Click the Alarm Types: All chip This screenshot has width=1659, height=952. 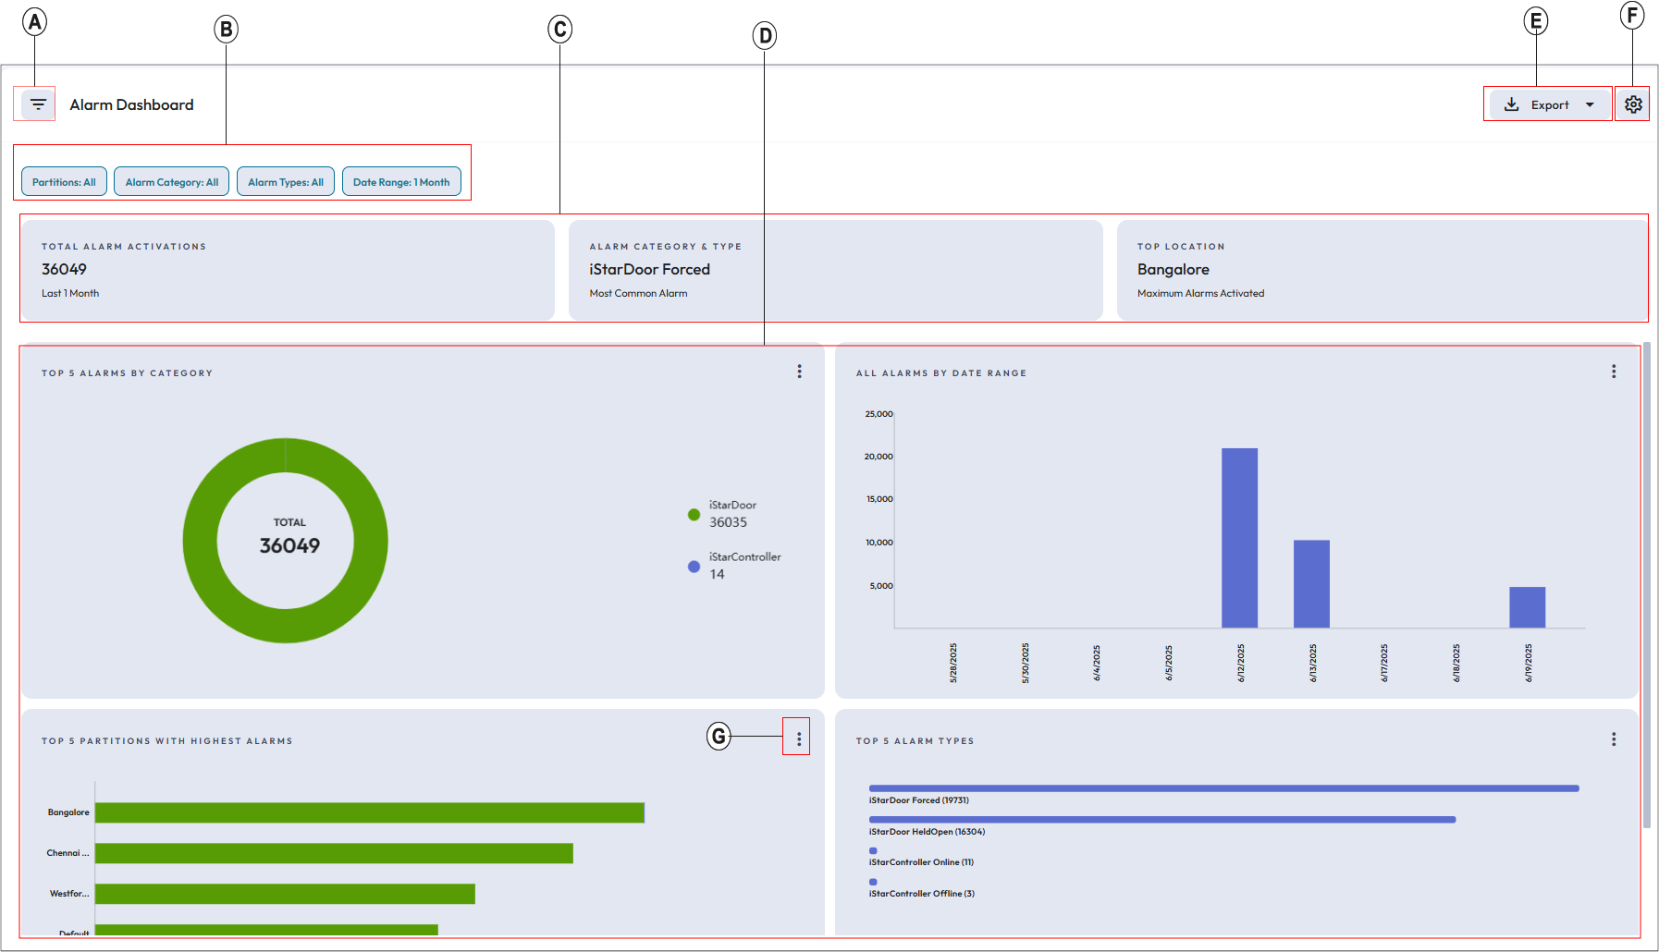pyautogui.click(x=285, y=182)
